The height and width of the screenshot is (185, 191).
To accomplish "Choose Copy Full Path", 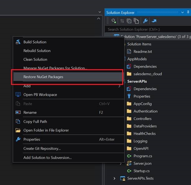I will 69,122.
